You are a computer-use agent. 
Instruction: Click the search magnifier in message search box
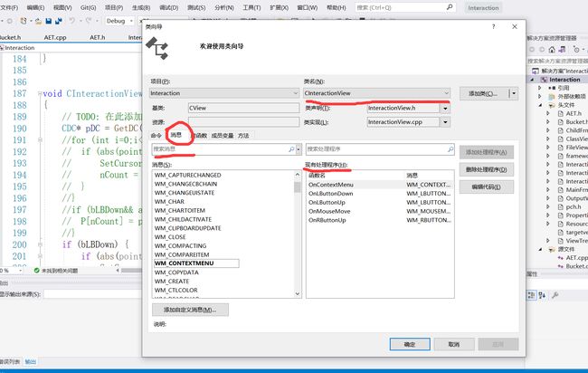click(x=291, y=149)
